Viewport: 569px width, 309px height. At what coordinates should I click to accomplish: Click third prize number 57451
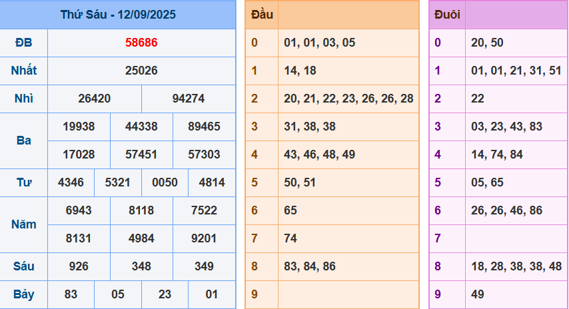pos(141,154)
